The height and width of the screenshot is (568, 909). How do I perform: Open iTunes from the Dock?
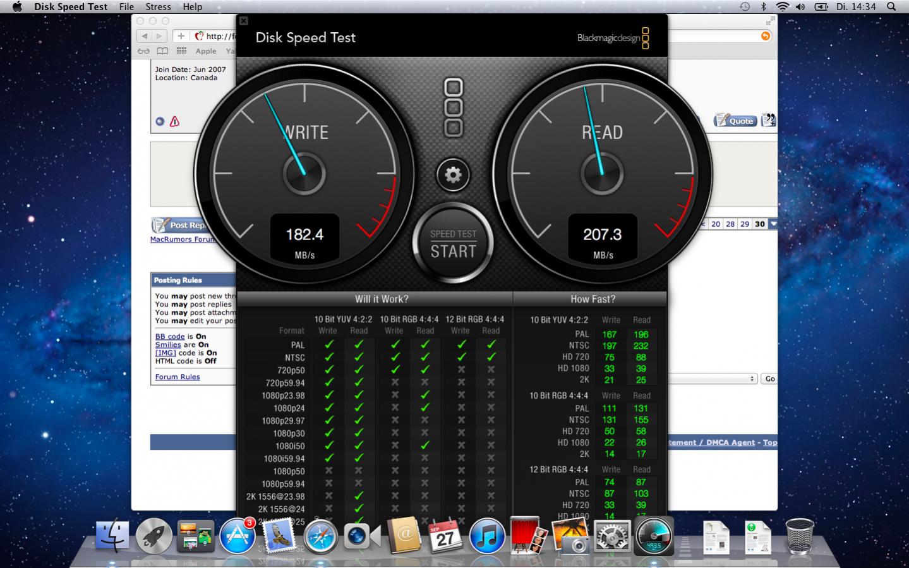pyautogui.click(x=487, y=536)
